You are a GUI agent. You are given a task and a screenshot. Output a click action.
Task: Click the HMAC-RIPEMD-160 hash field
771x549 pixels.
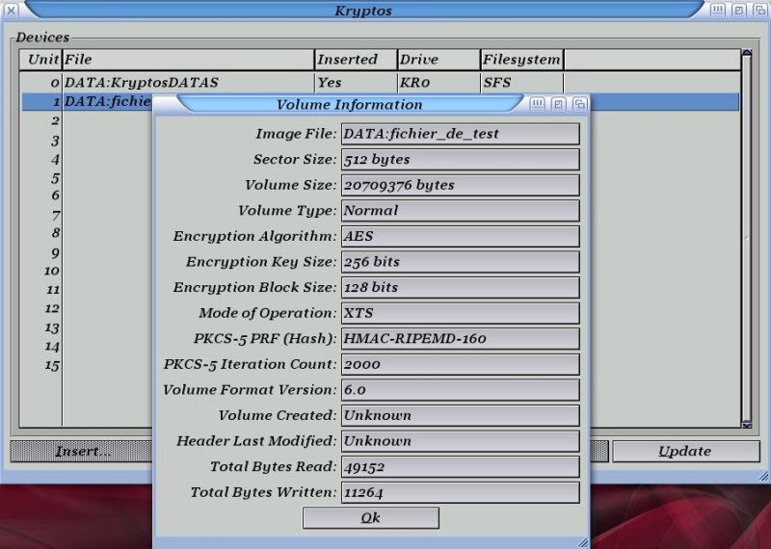(x=461, y=338)
